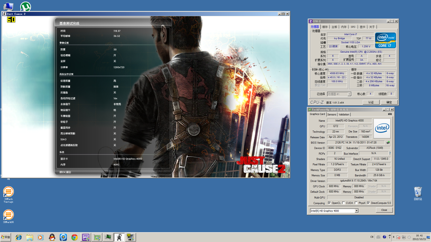Viewport: 431px width, 242px height.
Task: Launch Internet Explorer from taskbar
Action: pos(19,237)
